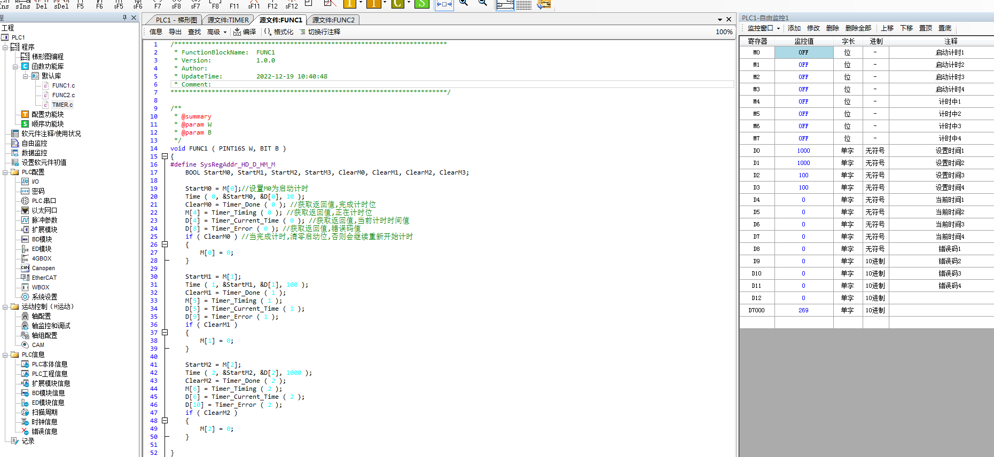
Task: Click the green S sequence block toolbar icon
Action: (421, 4)
